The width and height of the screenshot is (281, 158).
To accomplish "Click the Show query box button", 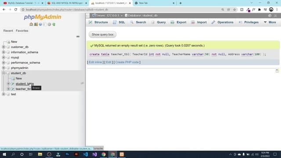I will click(102, 34).
